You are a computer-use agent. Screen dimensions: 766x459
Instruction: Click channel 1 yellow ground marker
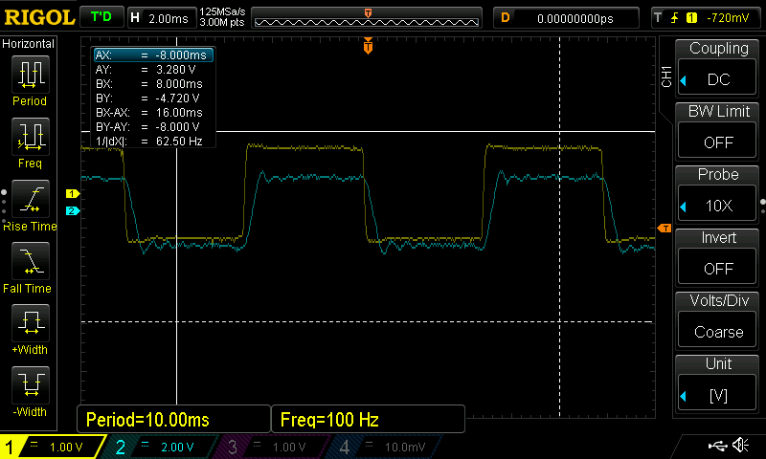[x=73, y=194]
